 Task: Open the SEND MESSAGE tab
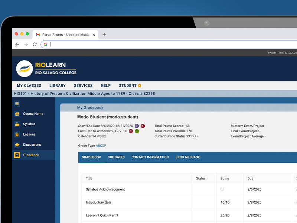[188, 157]
